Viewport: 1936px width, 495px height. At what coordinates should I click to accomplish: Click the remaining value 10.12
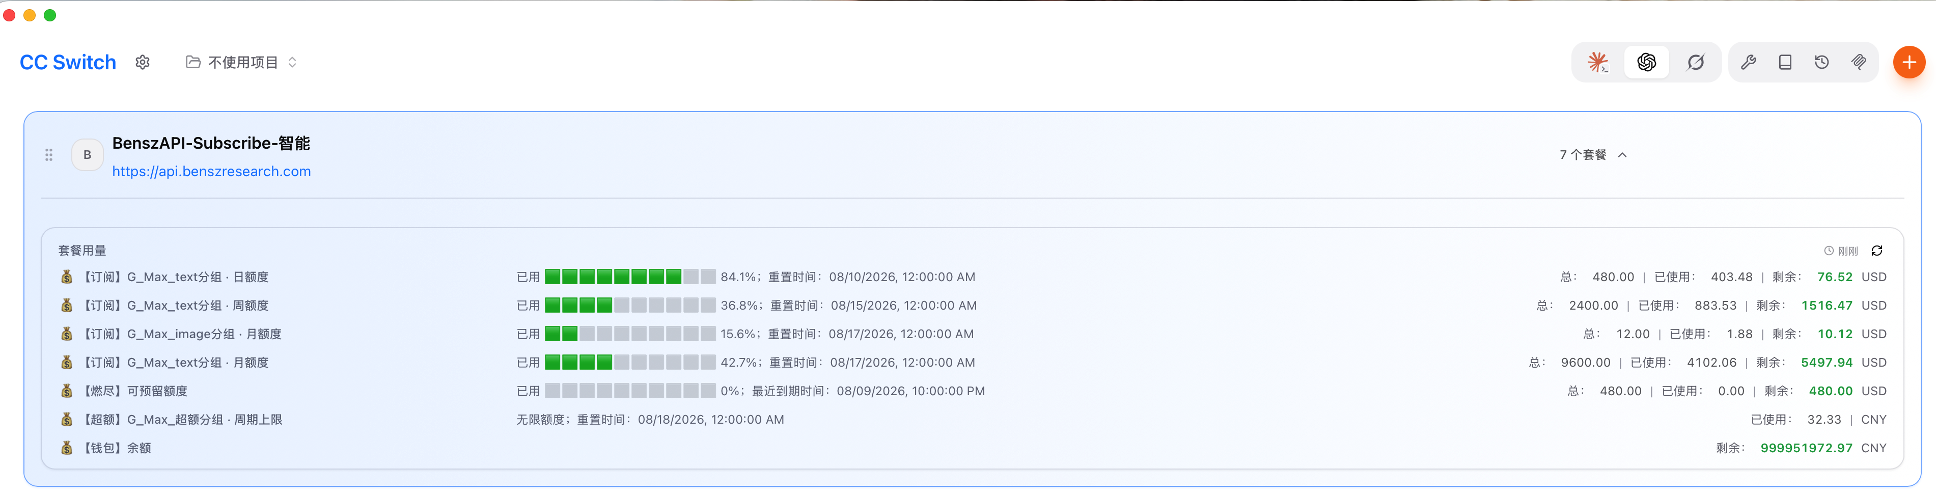point(1835,334)
